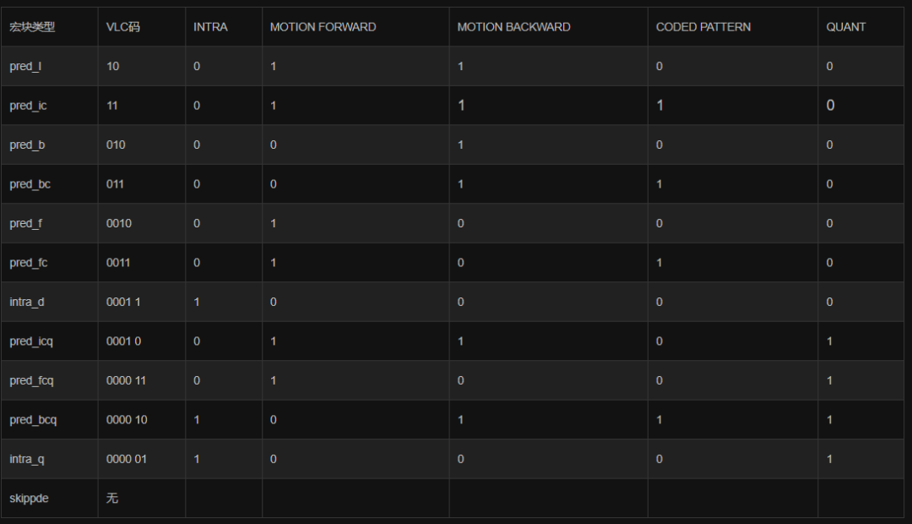Screen dimensions: 912x524
Task: Select the VLC code 011 cell
Action: tap(116, 184)
